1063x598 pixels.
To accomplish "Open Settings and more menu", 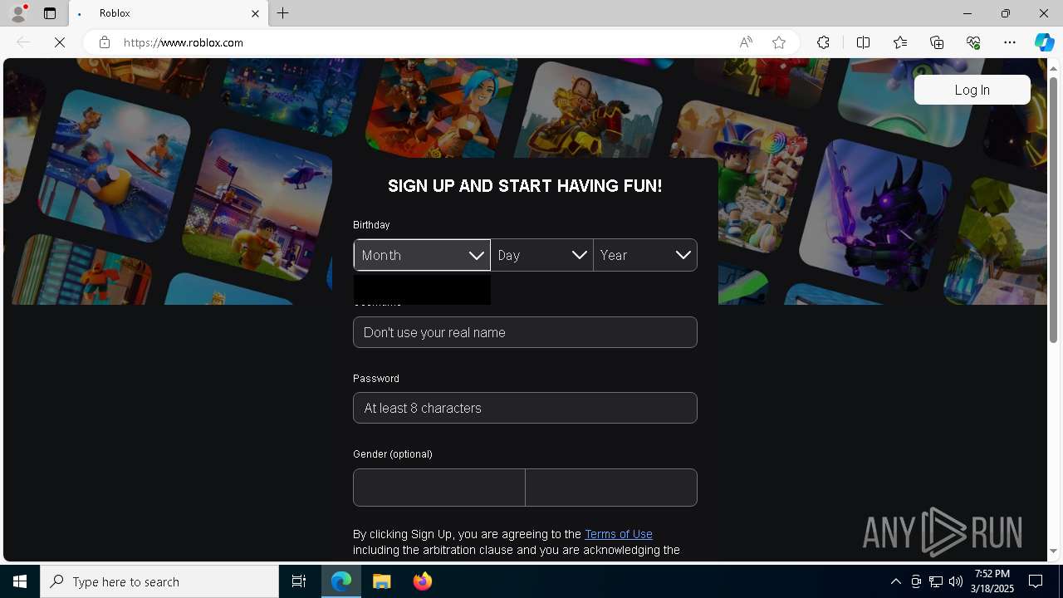I will [x=1010, y=42].
